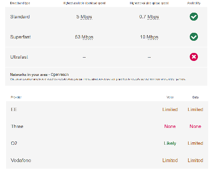Select the Ultrafast broadband type row label

click(19, 57)
